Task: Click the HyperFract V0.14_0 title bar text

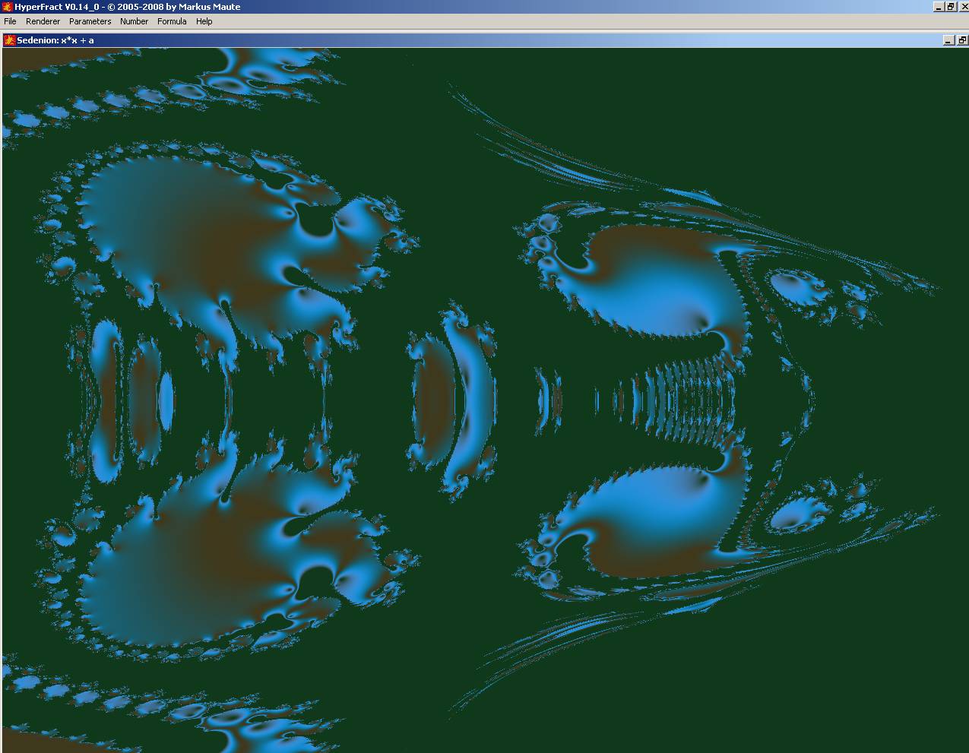Action: 128,7
